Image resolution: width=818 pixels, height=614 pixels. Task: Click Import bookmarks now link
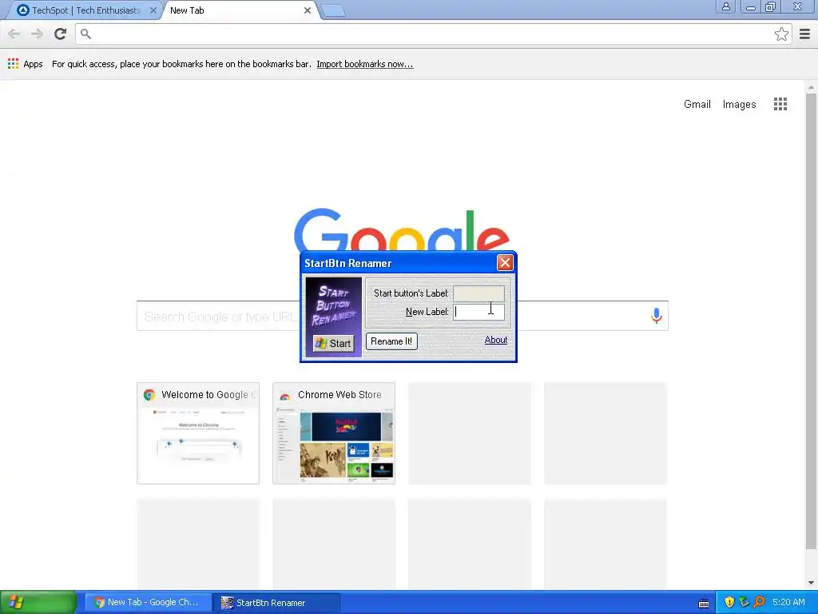tap(364, 64)
